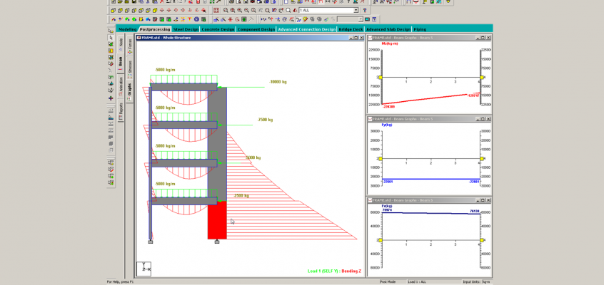Select the red highlighted column in structure view
The width and height of the screenshot is (604, 285).
click(217, 220)
